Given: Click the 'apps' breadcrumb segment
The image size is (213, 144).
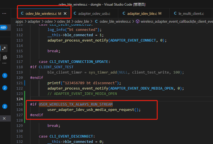Looking at the screenshot, I should (19, 22).
